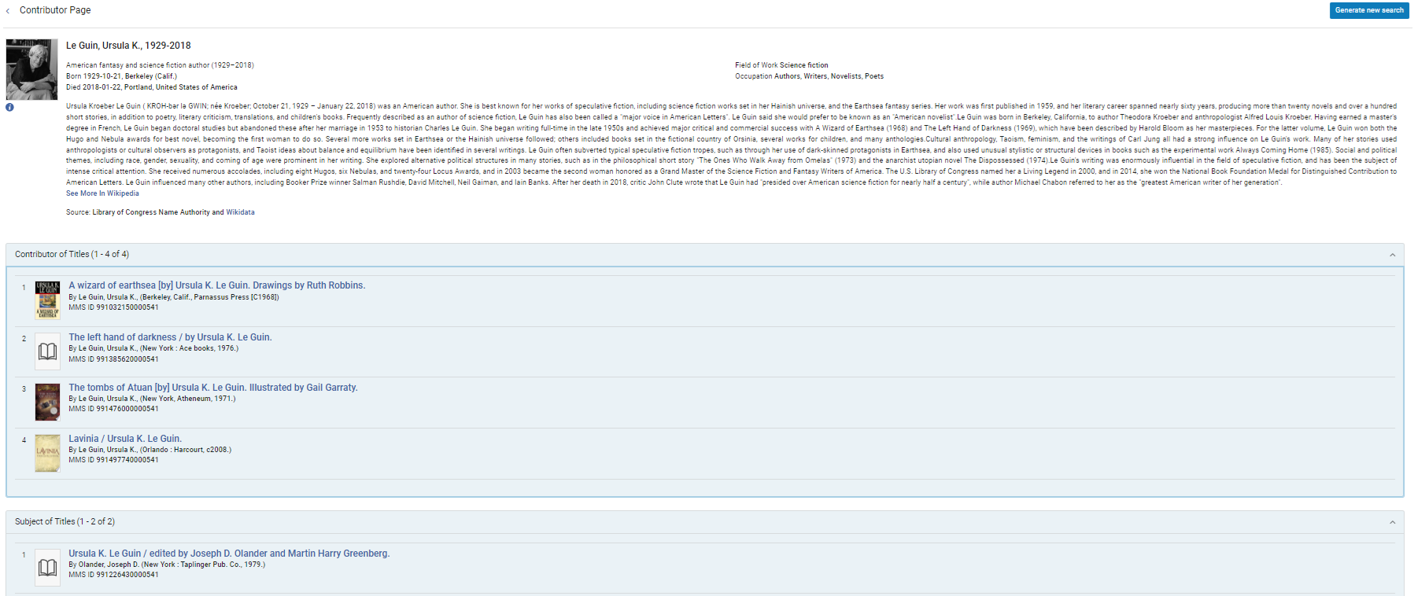Open Ursula K. Le Guin edited by Olander link
Image resolution: width=1414 pixels, height=596 pixels.
(229, 554)
